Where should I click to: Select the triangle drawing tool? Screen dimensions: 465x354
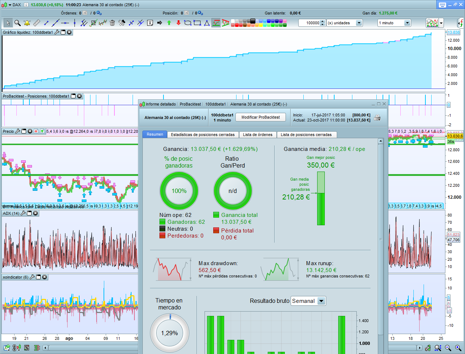click(207, 23)
